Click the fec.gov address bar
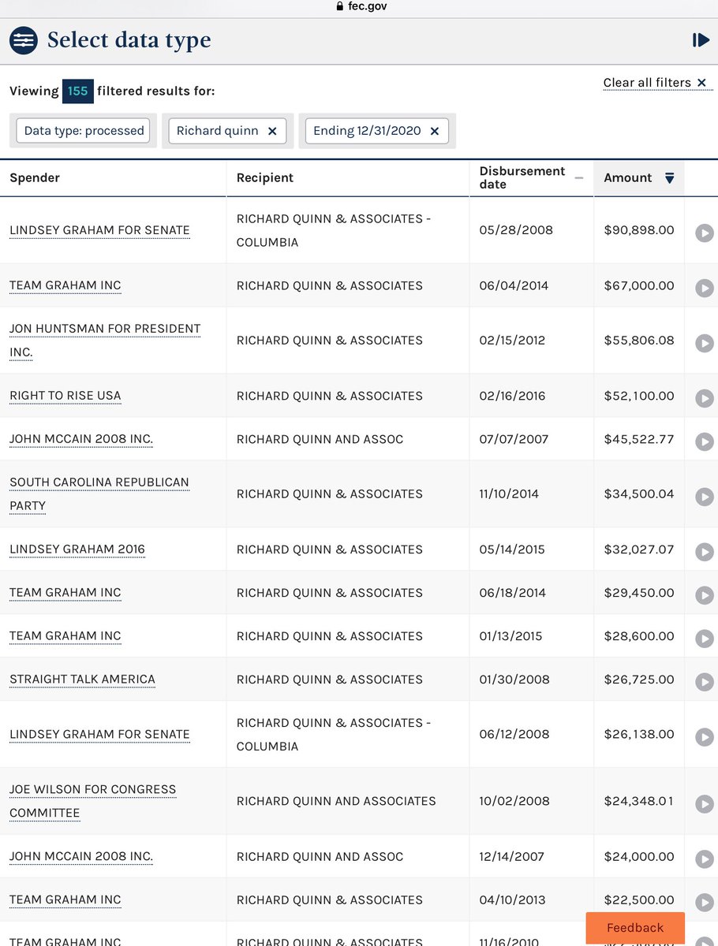This screenshot has width=718, height=946. (361, 6)
